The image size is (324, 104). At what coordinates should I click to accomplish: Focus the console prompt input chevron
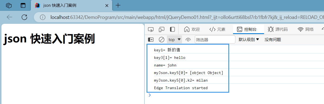(x=150, y=95)
